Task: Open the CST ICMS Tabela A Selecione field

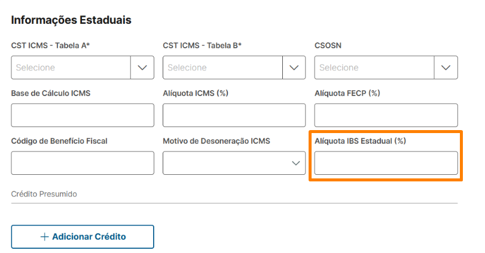Action: [x=71, y=67]
